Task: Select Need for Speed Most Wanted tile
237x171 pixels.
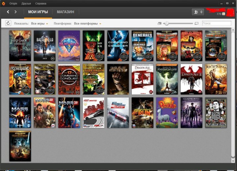Action: 93,113
